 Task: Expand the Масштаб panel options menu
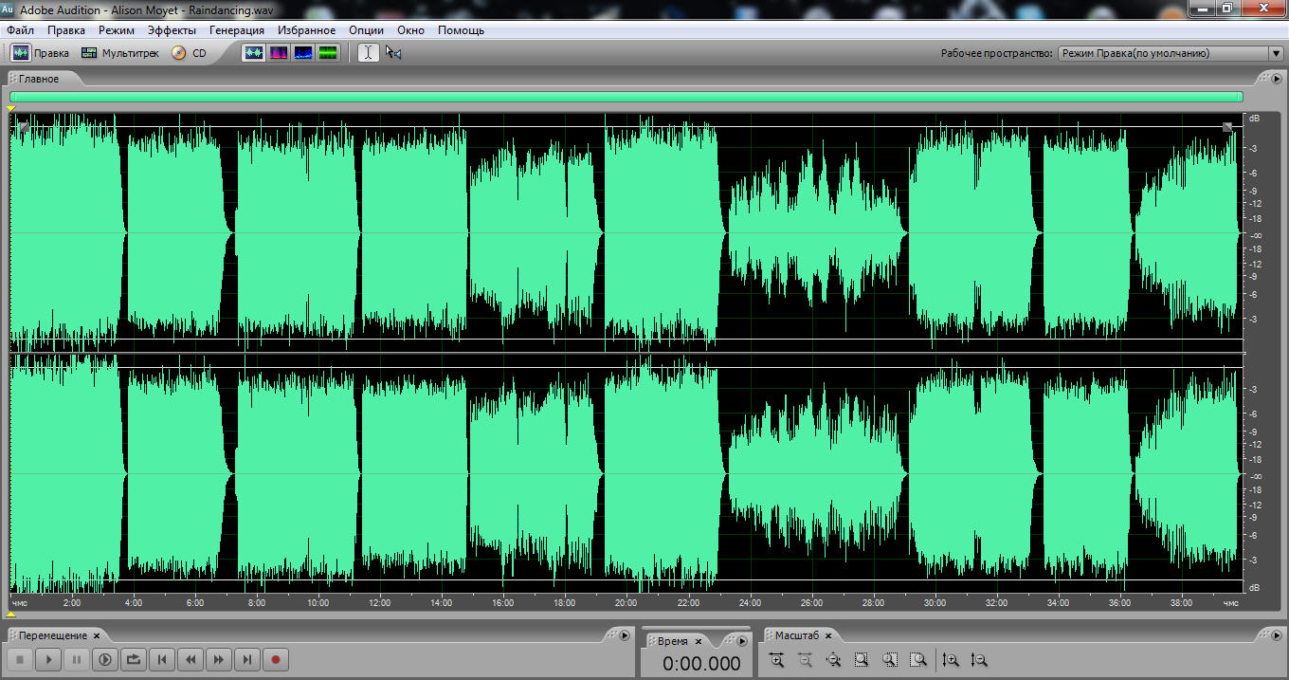(1276, 635)
